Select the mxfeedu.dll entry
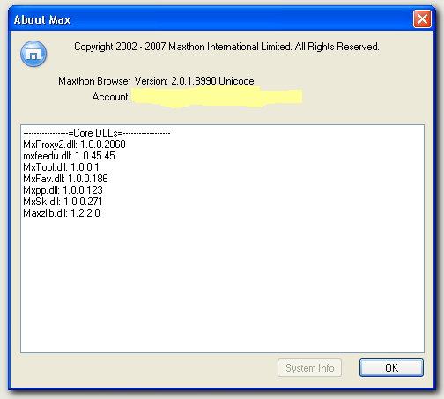 (x=69, y=156)
